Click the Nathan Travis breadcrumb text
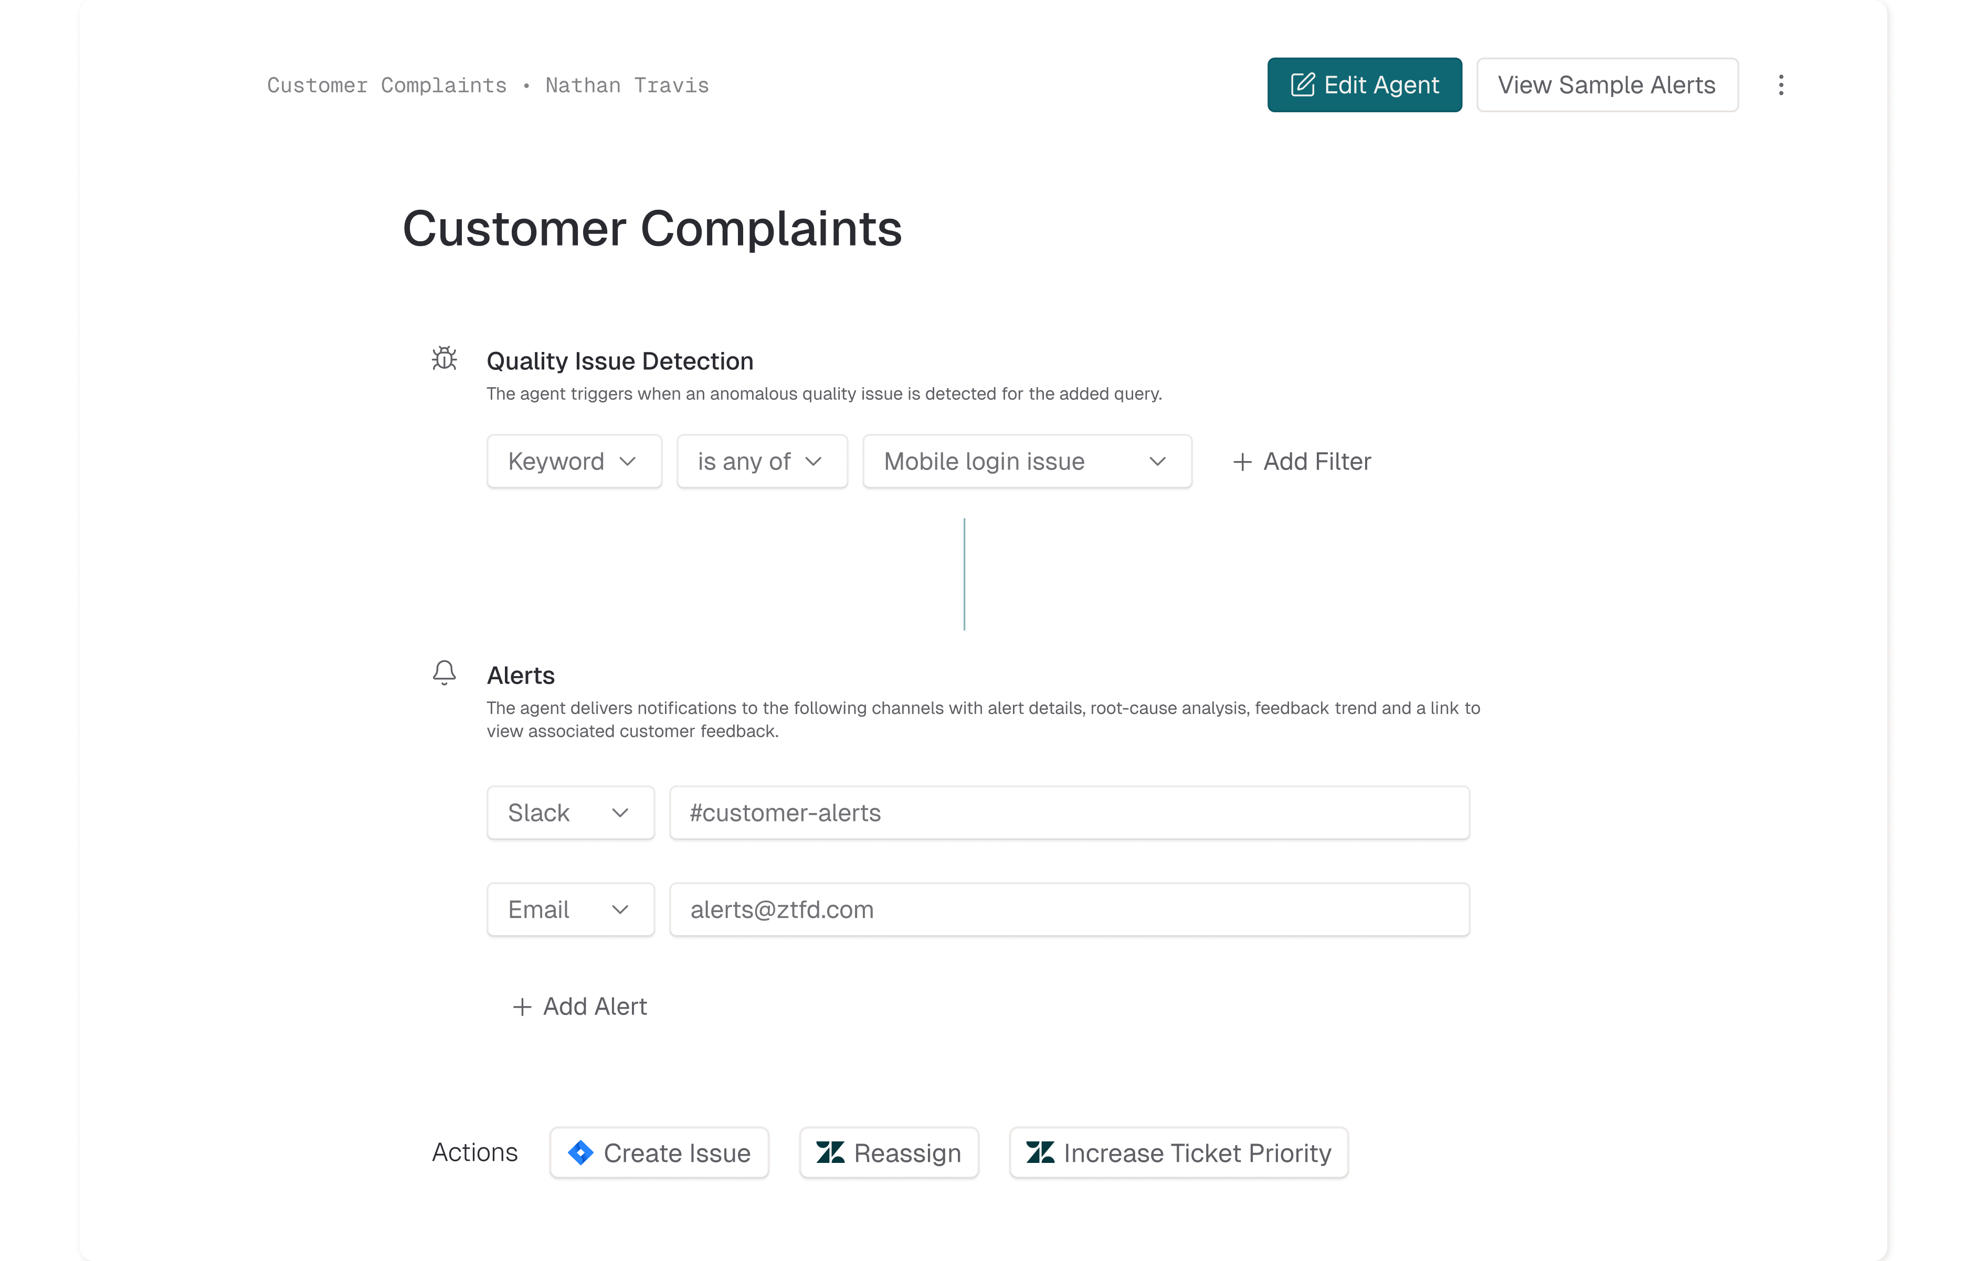1965x1261 pixels. pos(627,86)
